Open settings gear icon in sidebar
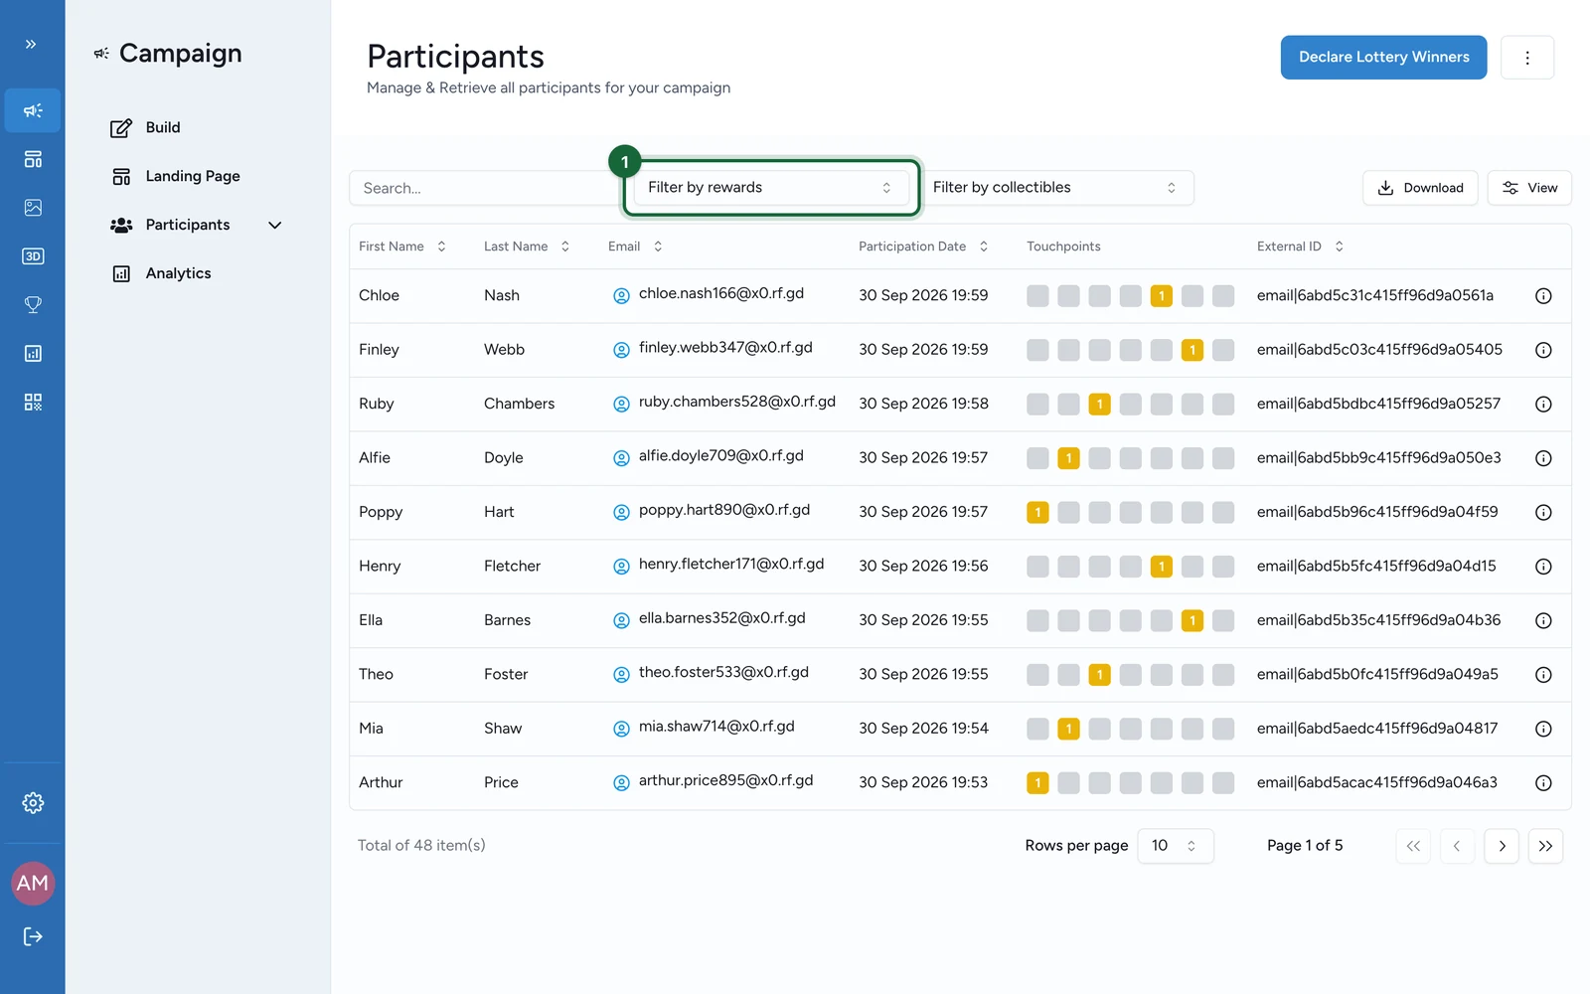The width and height of the screenshot is (1590, 994). 33,803
